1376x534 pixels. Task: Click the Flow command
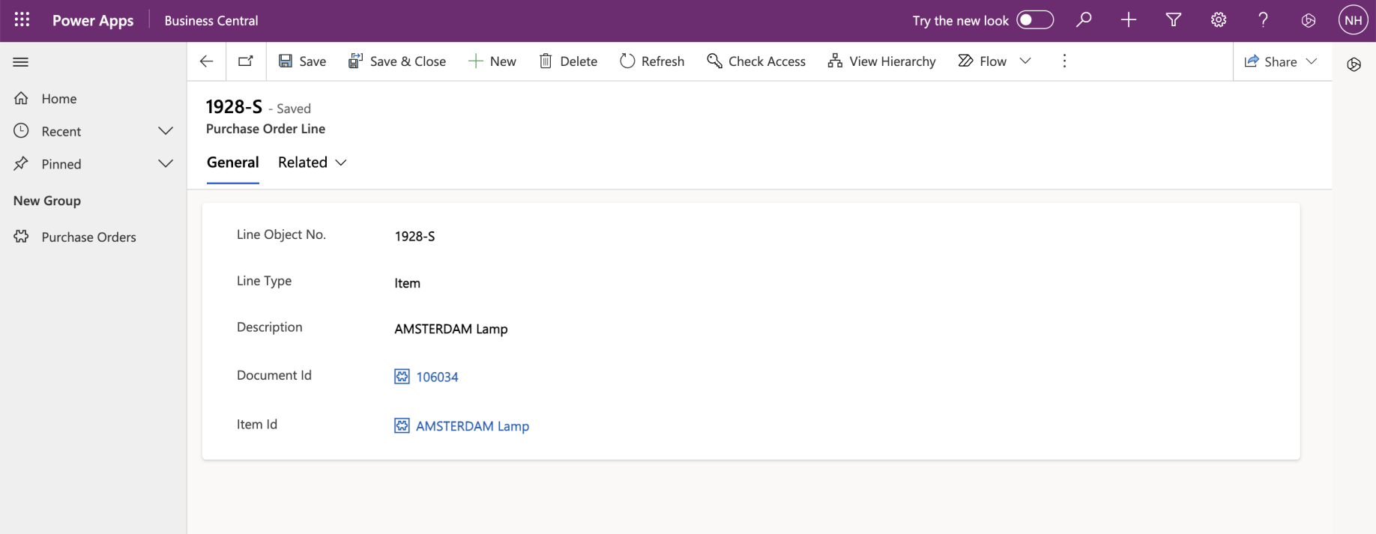point(983,61)
